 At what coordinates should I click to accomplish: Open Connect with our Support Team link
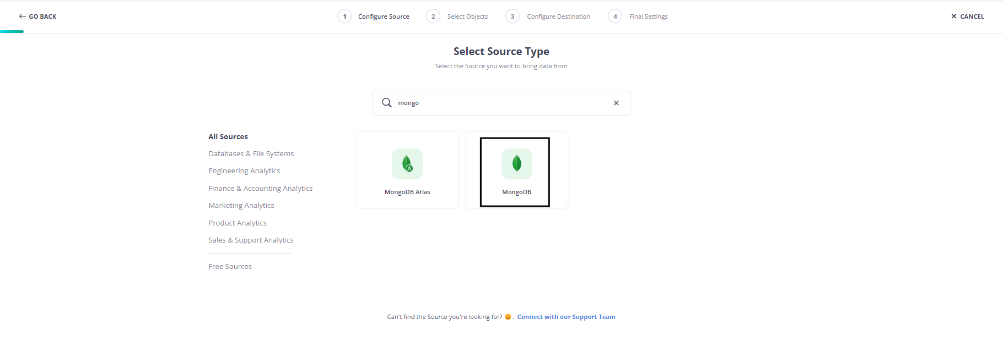(566, 317)
